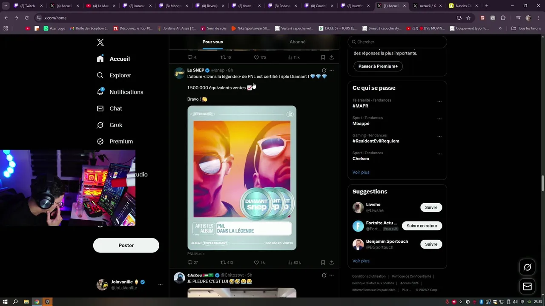Viewport: 545px width, 306px height.
Task: Like the post with 175 likes
Action: (x=256, y=57)
